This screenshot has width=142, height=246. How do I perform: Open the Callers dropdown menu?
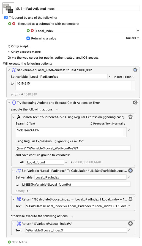tap(132, 38)
